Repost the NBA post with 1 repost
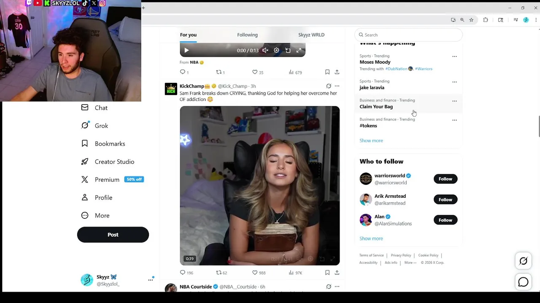 pos(220,72)
